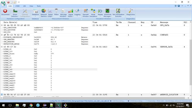Open Network Statistics window
Screen dimensions: 192x108
[44, 13]
